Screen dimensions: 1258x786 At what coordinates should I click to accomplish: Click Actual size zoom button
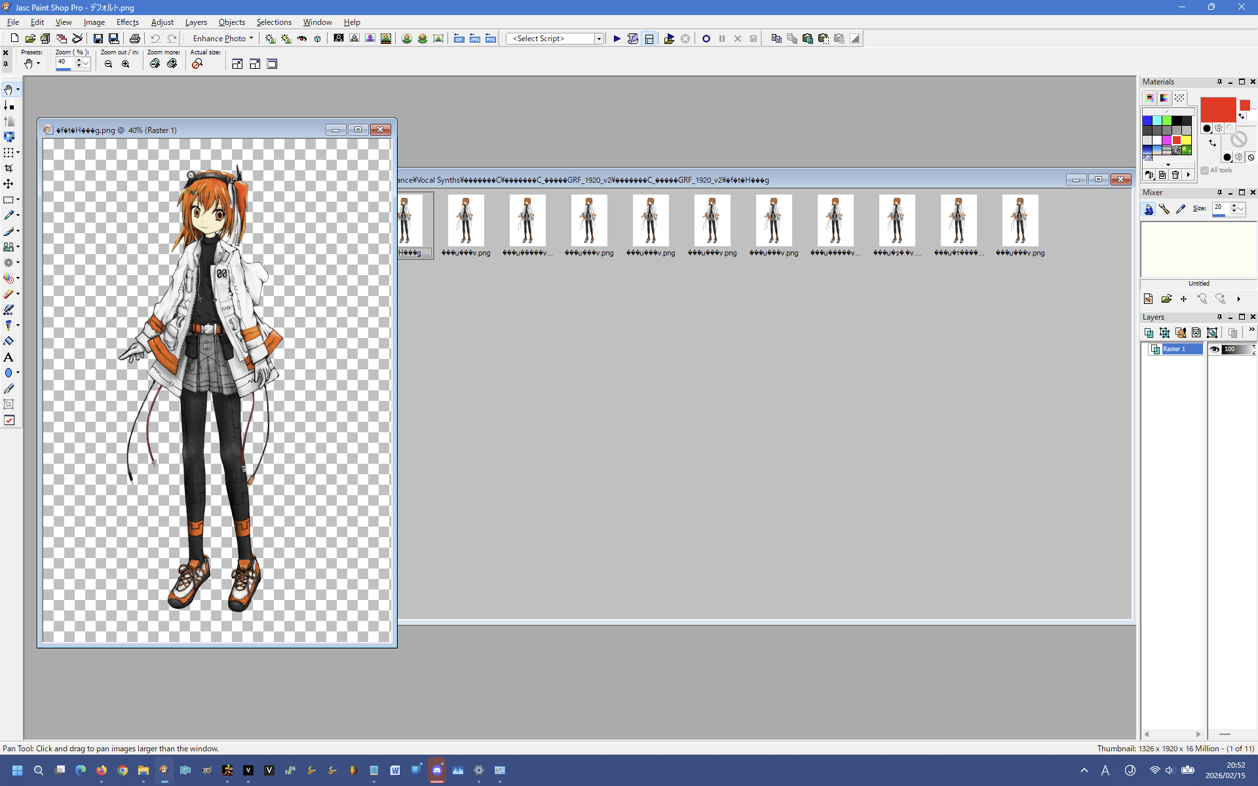(x=197, y=64)
